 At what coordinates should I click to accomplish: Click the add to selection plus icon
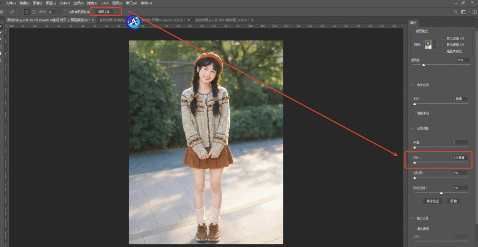point(27,11)
